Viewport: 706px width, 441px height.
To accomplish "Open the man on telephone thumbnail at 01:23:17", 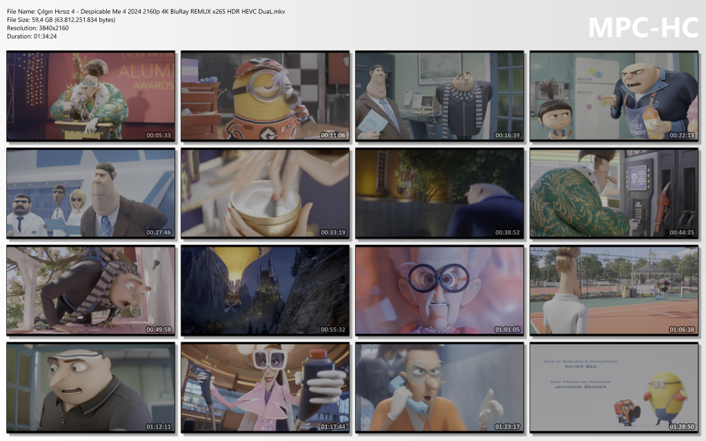I will [x=439, y=387].
